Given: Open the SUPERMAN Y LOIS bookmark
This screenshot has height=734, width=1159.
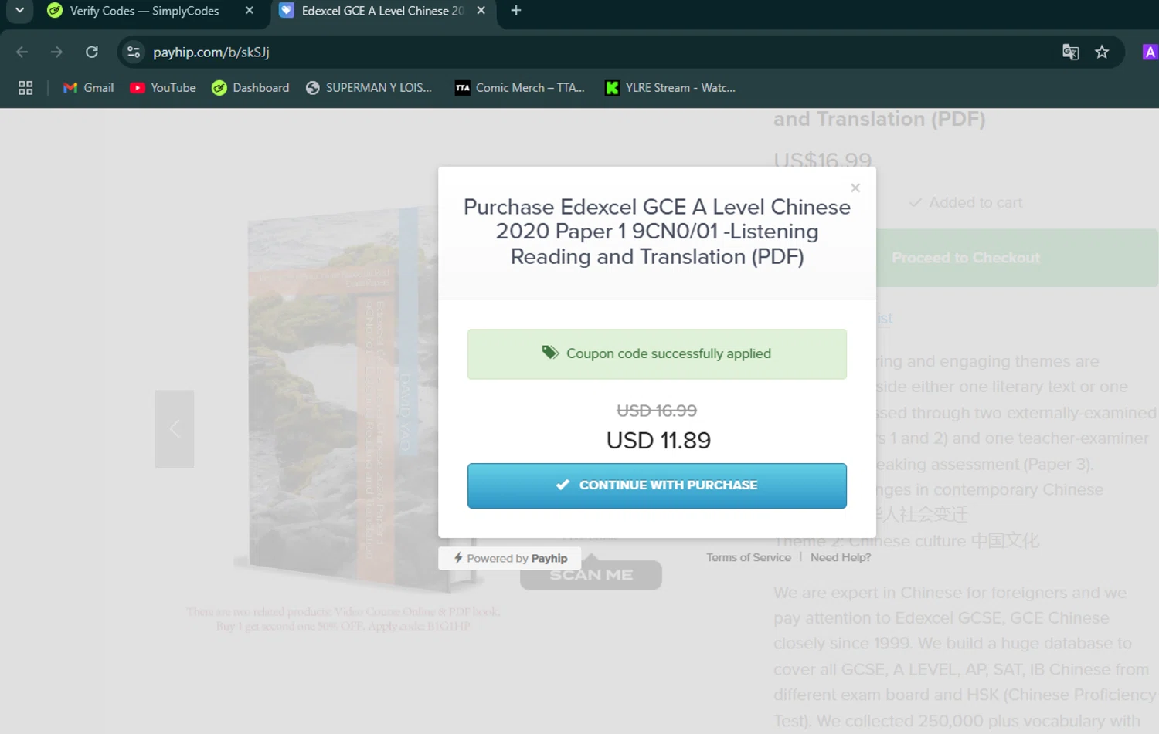Looking at the screenshot, I should pyautogui.click(x=369, y=88).
